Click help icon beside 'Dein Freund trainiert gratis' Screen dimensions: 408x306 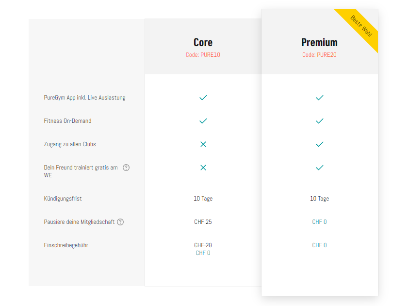click(x=126, y=168)
